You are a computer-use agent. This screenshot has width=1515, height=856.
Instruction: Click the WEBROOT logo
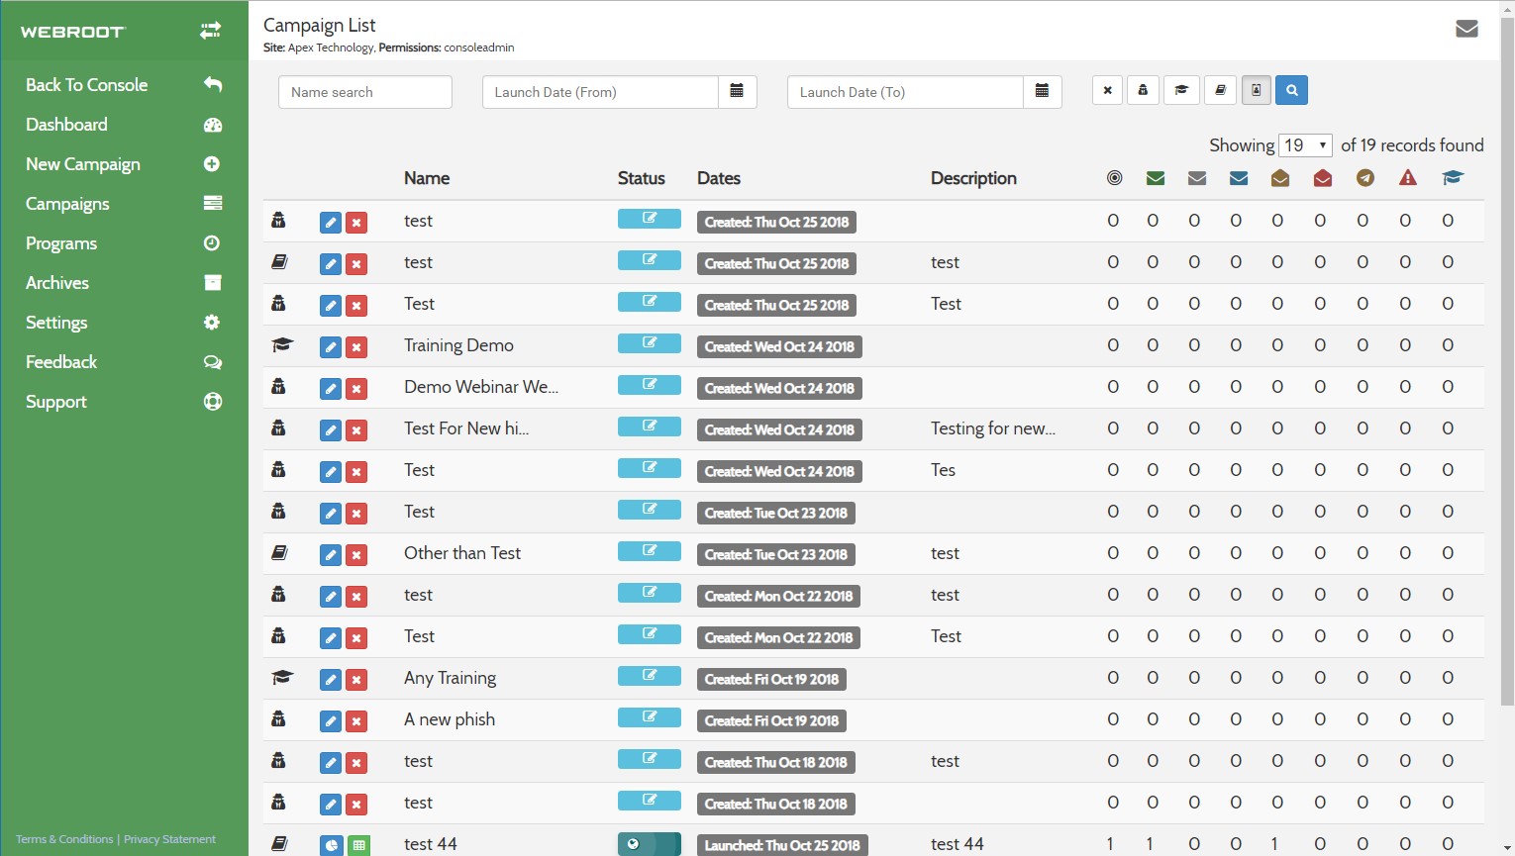[73, 32]
